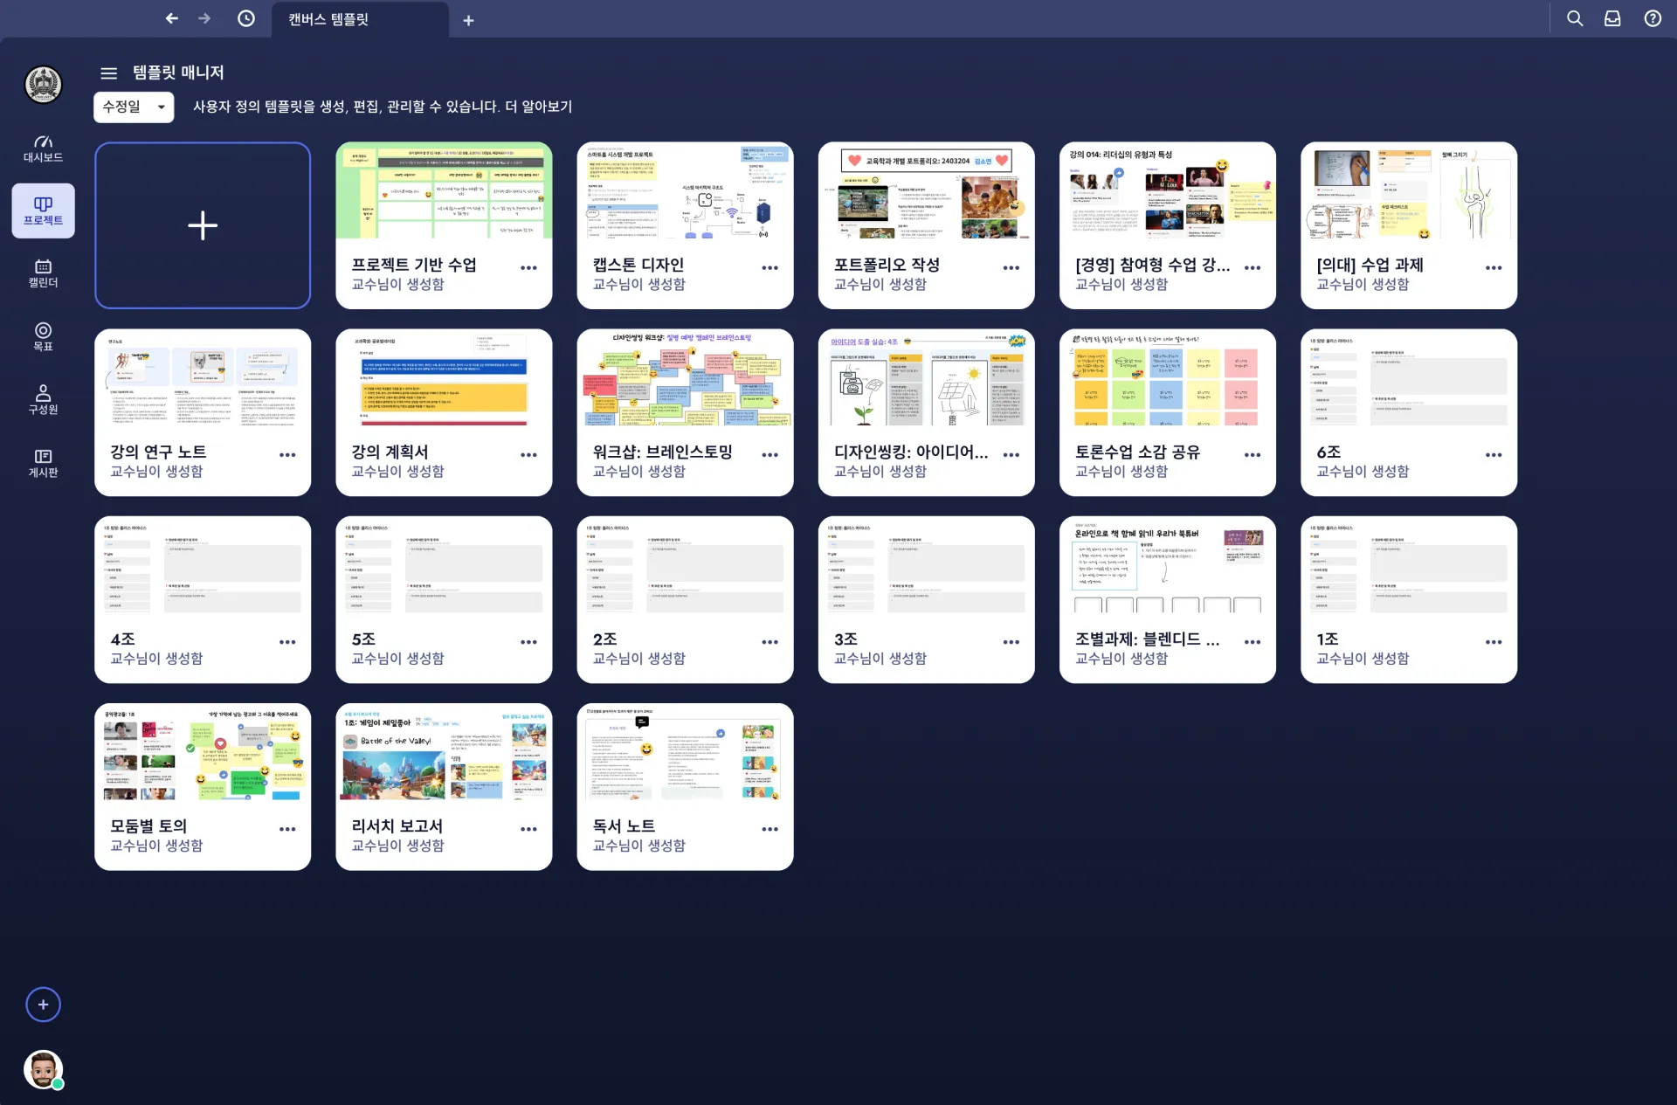The image size is (1677, 1105).
Task: Open options for [의대] 수업 과제
Action: [1494, 268]
